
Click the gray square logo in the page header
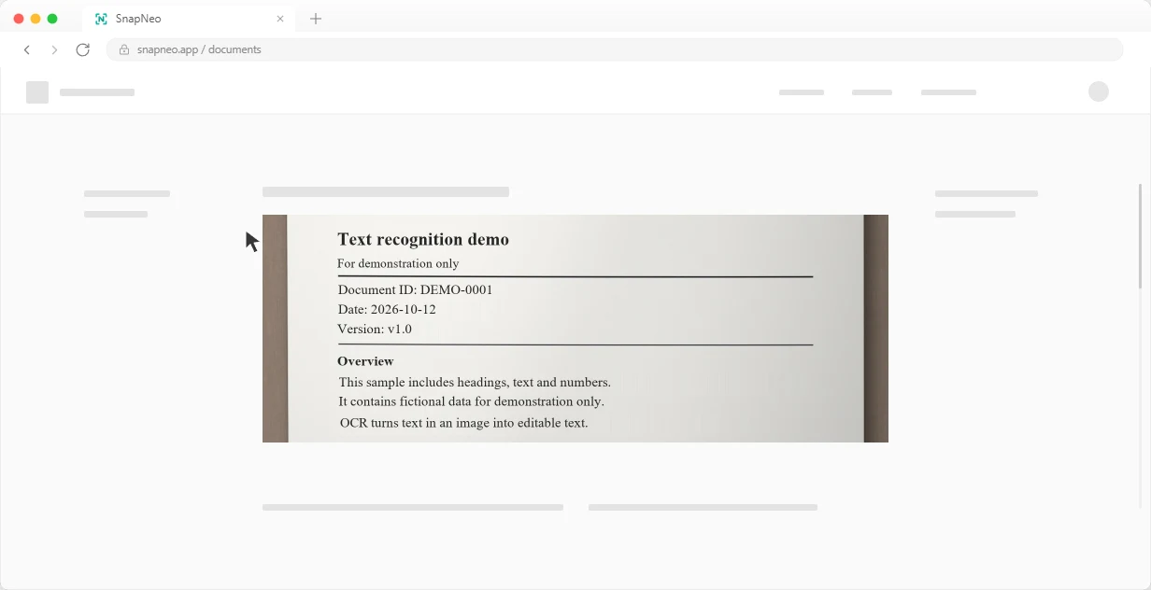[x=37, y=92]
